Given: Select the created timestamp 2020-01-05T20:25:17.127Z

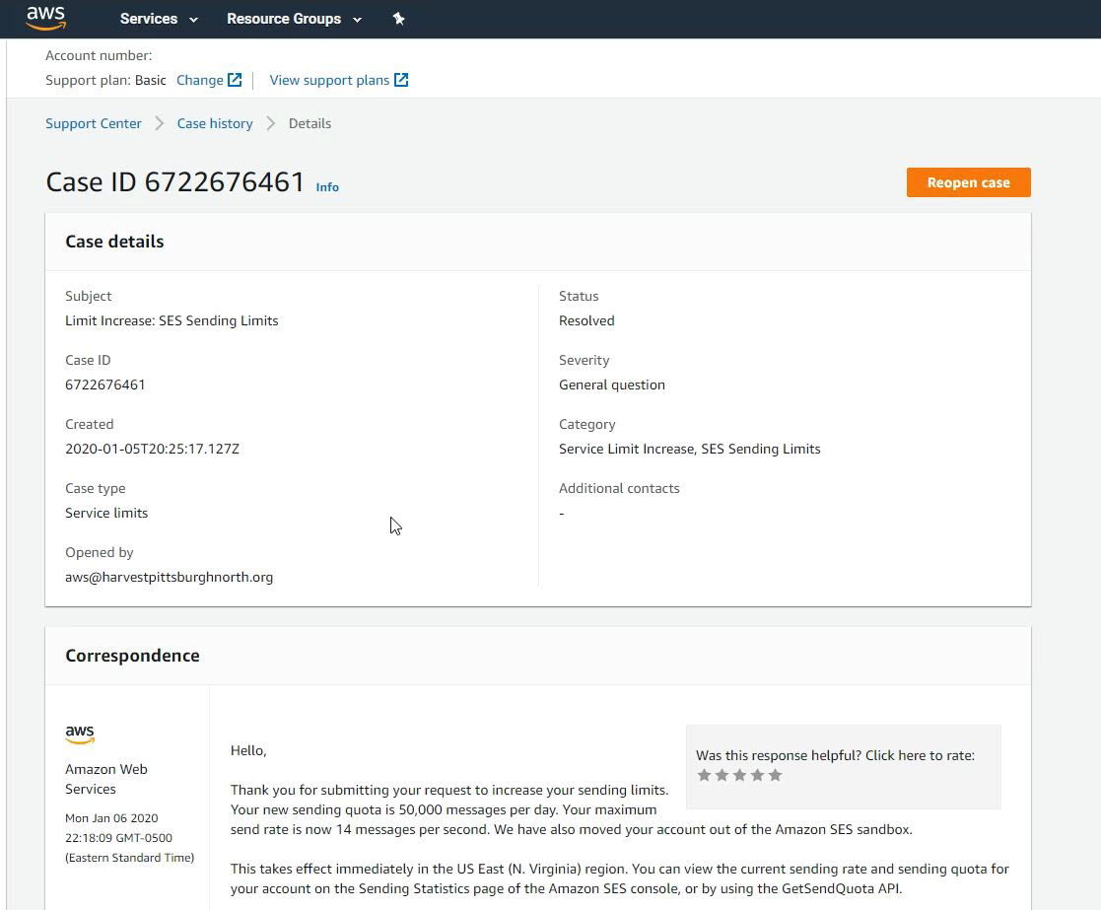Looking at the screenshot, I should tap(153, 449).
